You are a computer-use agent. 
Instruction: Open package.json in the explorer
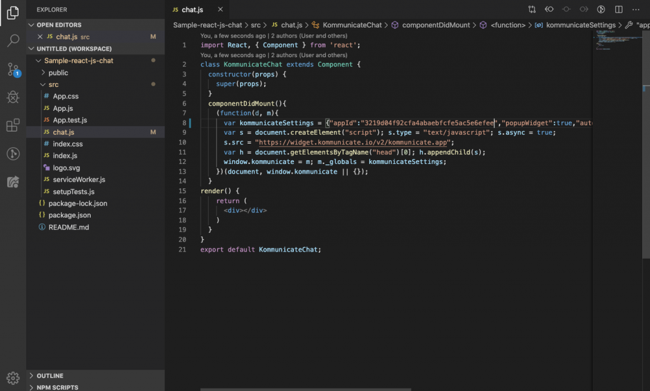[x=70, y=215]
